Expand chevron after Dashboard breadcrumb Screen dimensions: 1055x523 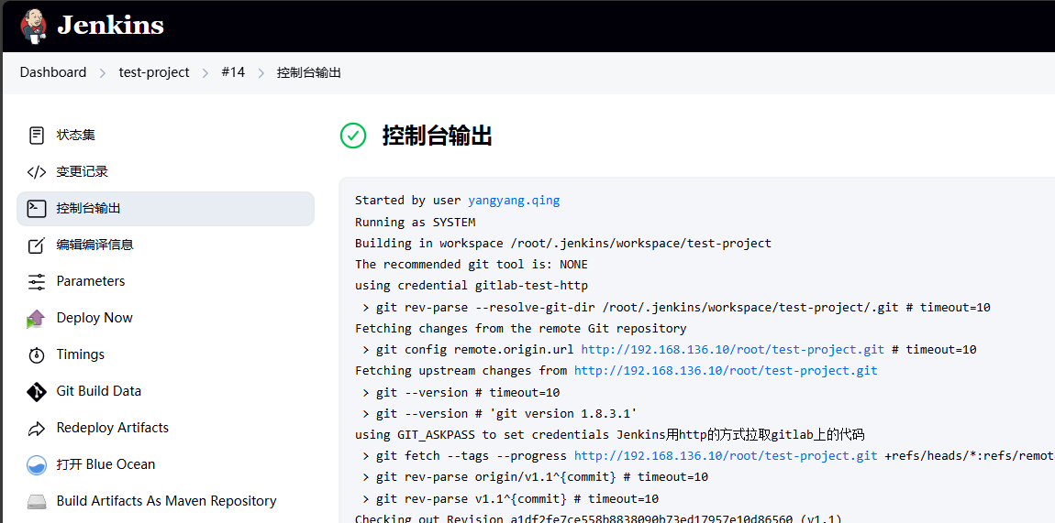point(103,73)
